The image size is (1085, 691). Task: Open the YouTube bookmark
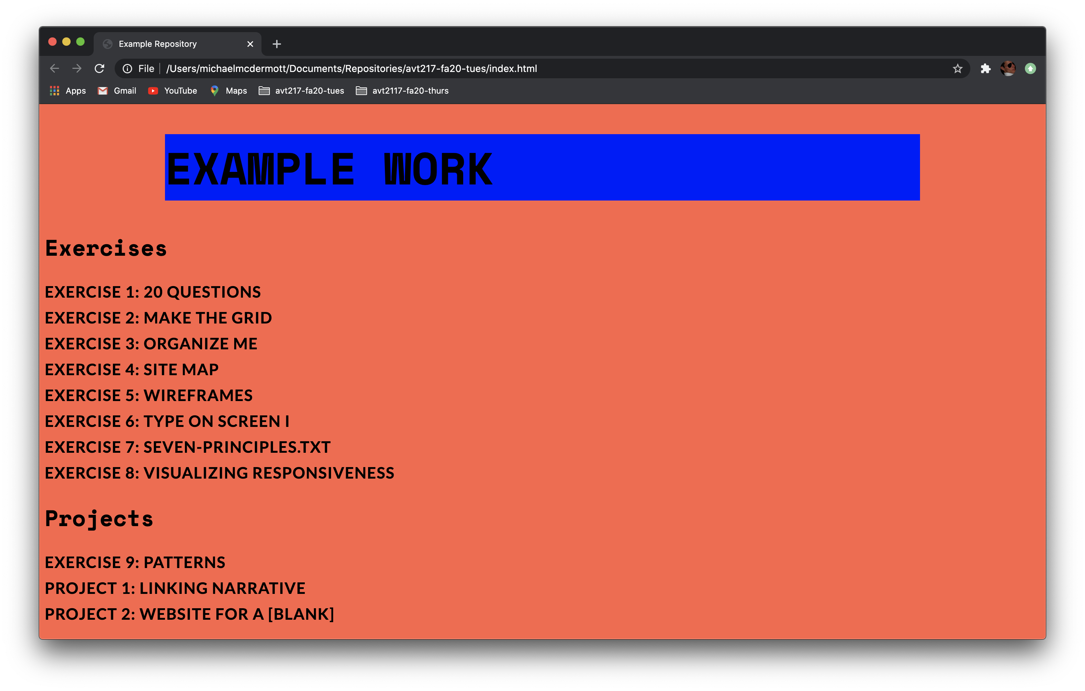[173, 90]
